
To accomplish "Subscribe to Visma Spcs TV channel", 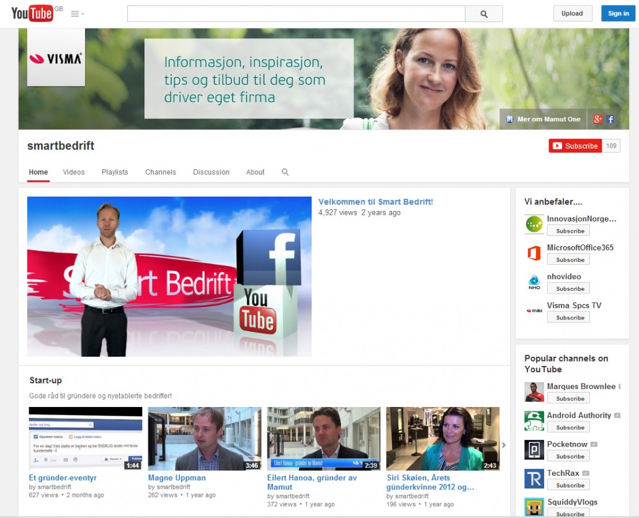I will (568, 318).
